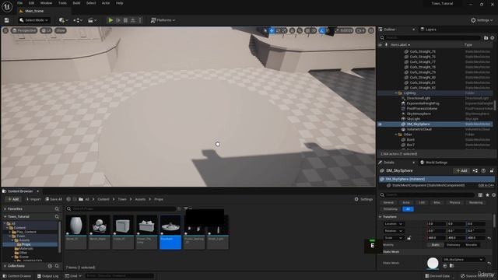This screenshot has height=280, width=498.
Task: Select DirectionalLight in the Outliner
Action: [419, 98]
